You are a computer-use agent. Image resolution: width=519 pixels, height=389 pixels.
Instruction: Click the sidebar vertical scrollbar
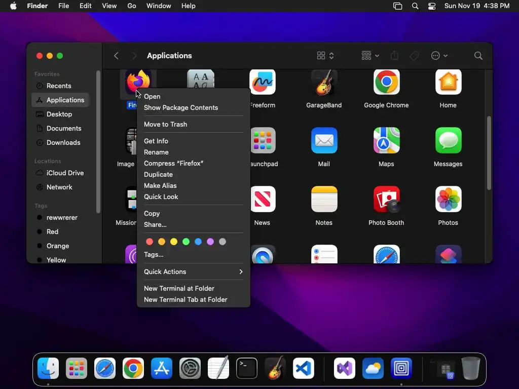[x=98, y=142]
